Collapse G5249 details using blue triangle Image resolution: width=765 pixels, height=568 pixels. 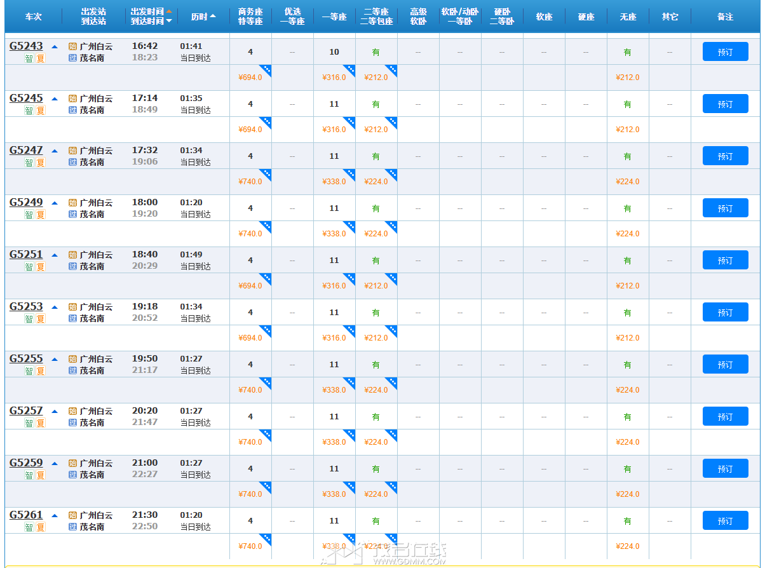tap(55, 203)
